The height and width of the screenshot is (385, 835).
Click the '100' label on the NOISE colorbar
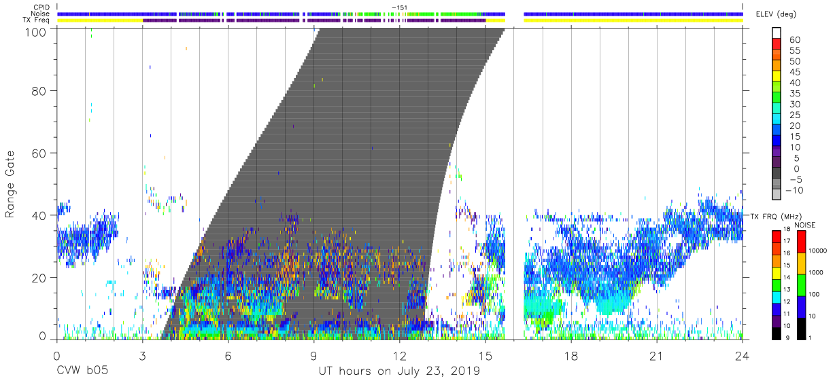point(815,294)
